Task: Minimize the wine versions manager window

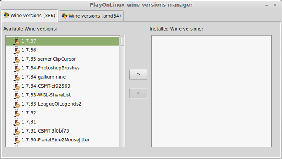Action: [x=267, y=5]
